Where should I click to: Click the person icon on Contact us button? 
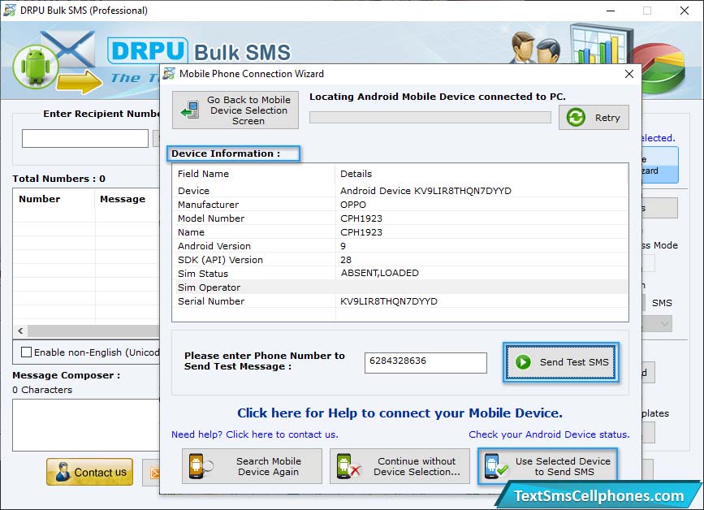point(63,473)
